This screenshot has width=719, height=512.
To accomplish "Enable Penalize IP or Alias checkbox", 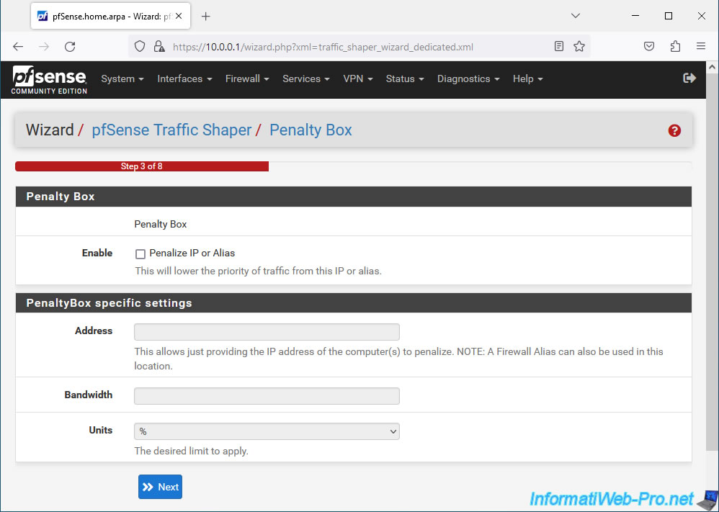I will point(140,254).
